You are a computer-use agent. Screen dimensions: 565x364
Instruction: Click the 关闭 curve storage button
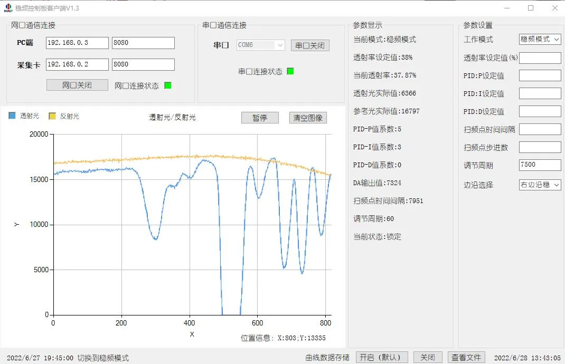click(x=427, y=357)
